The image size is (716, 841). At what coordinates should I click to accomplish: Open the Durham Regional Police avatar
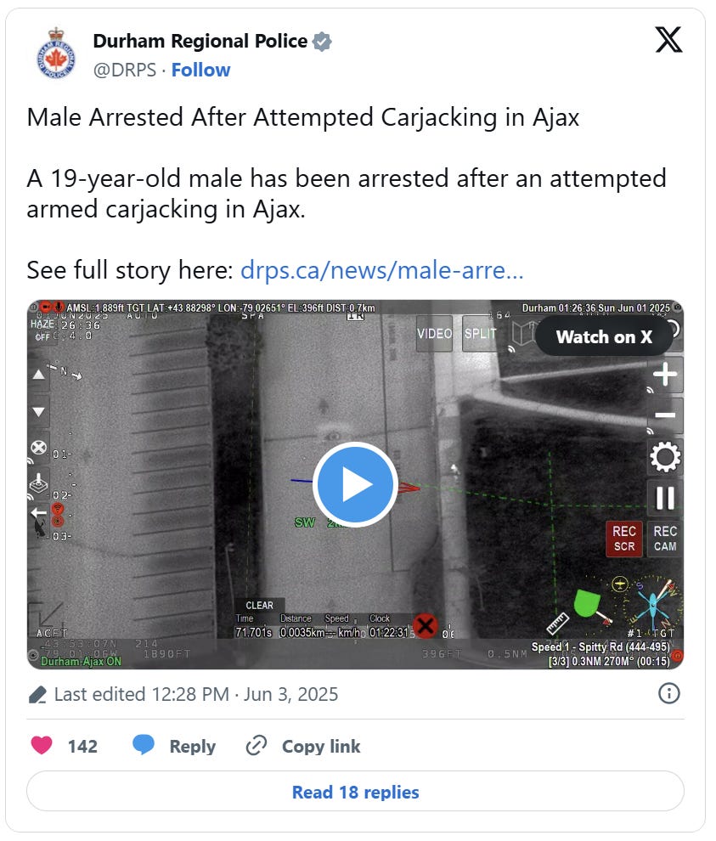[x=56, y=54]
